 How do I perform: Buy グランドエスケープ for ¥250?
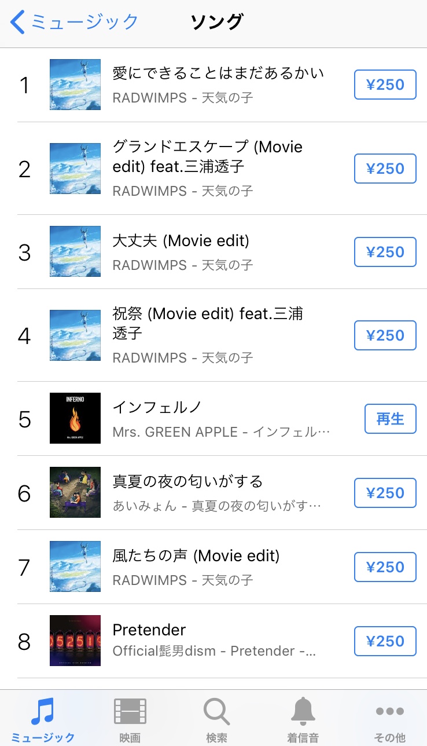tap(385, 169)
